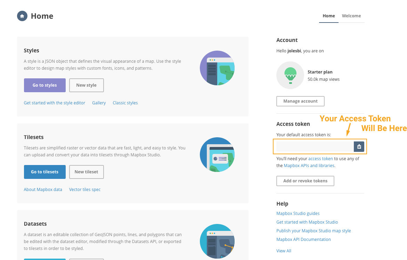Open Add or revoke tokens
This screenshot has width=407, height=260.
[305, 181]
